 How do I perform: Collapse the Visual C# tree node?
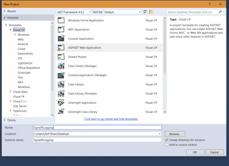click(10, 30)
